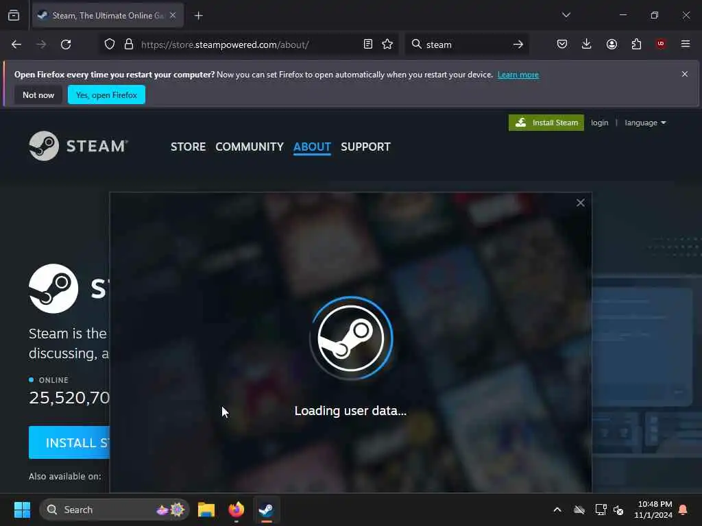
Task: Switch to Firefox in taskbar
Action: [236, 510]
